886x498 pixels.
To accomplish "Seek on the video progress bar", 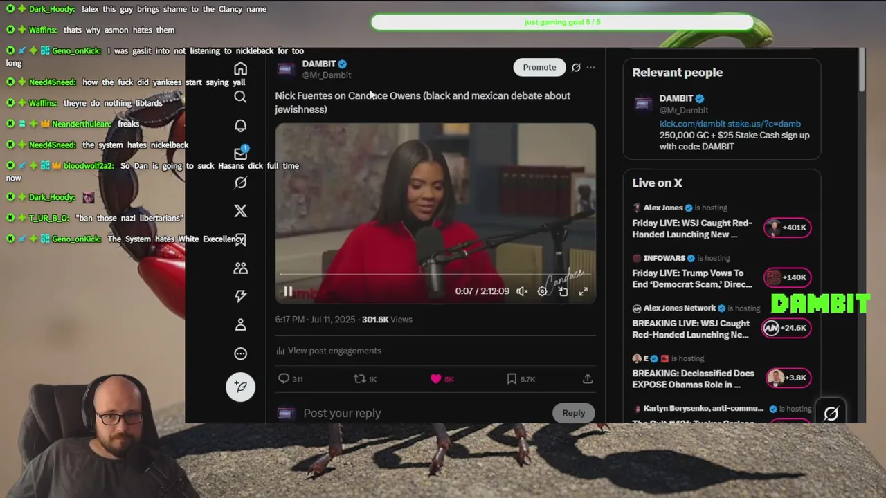I will pyautogui.click(x=435, y=274).
